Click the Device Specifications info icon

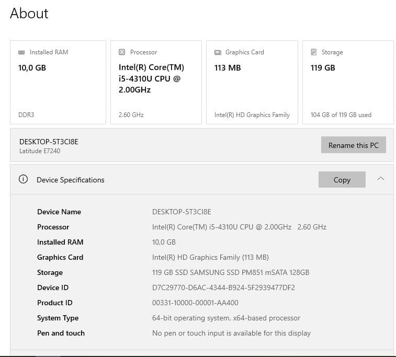pos(23,179)
